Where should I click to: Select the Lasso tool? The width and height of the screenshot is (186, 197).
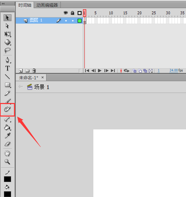tap(8, 50)
